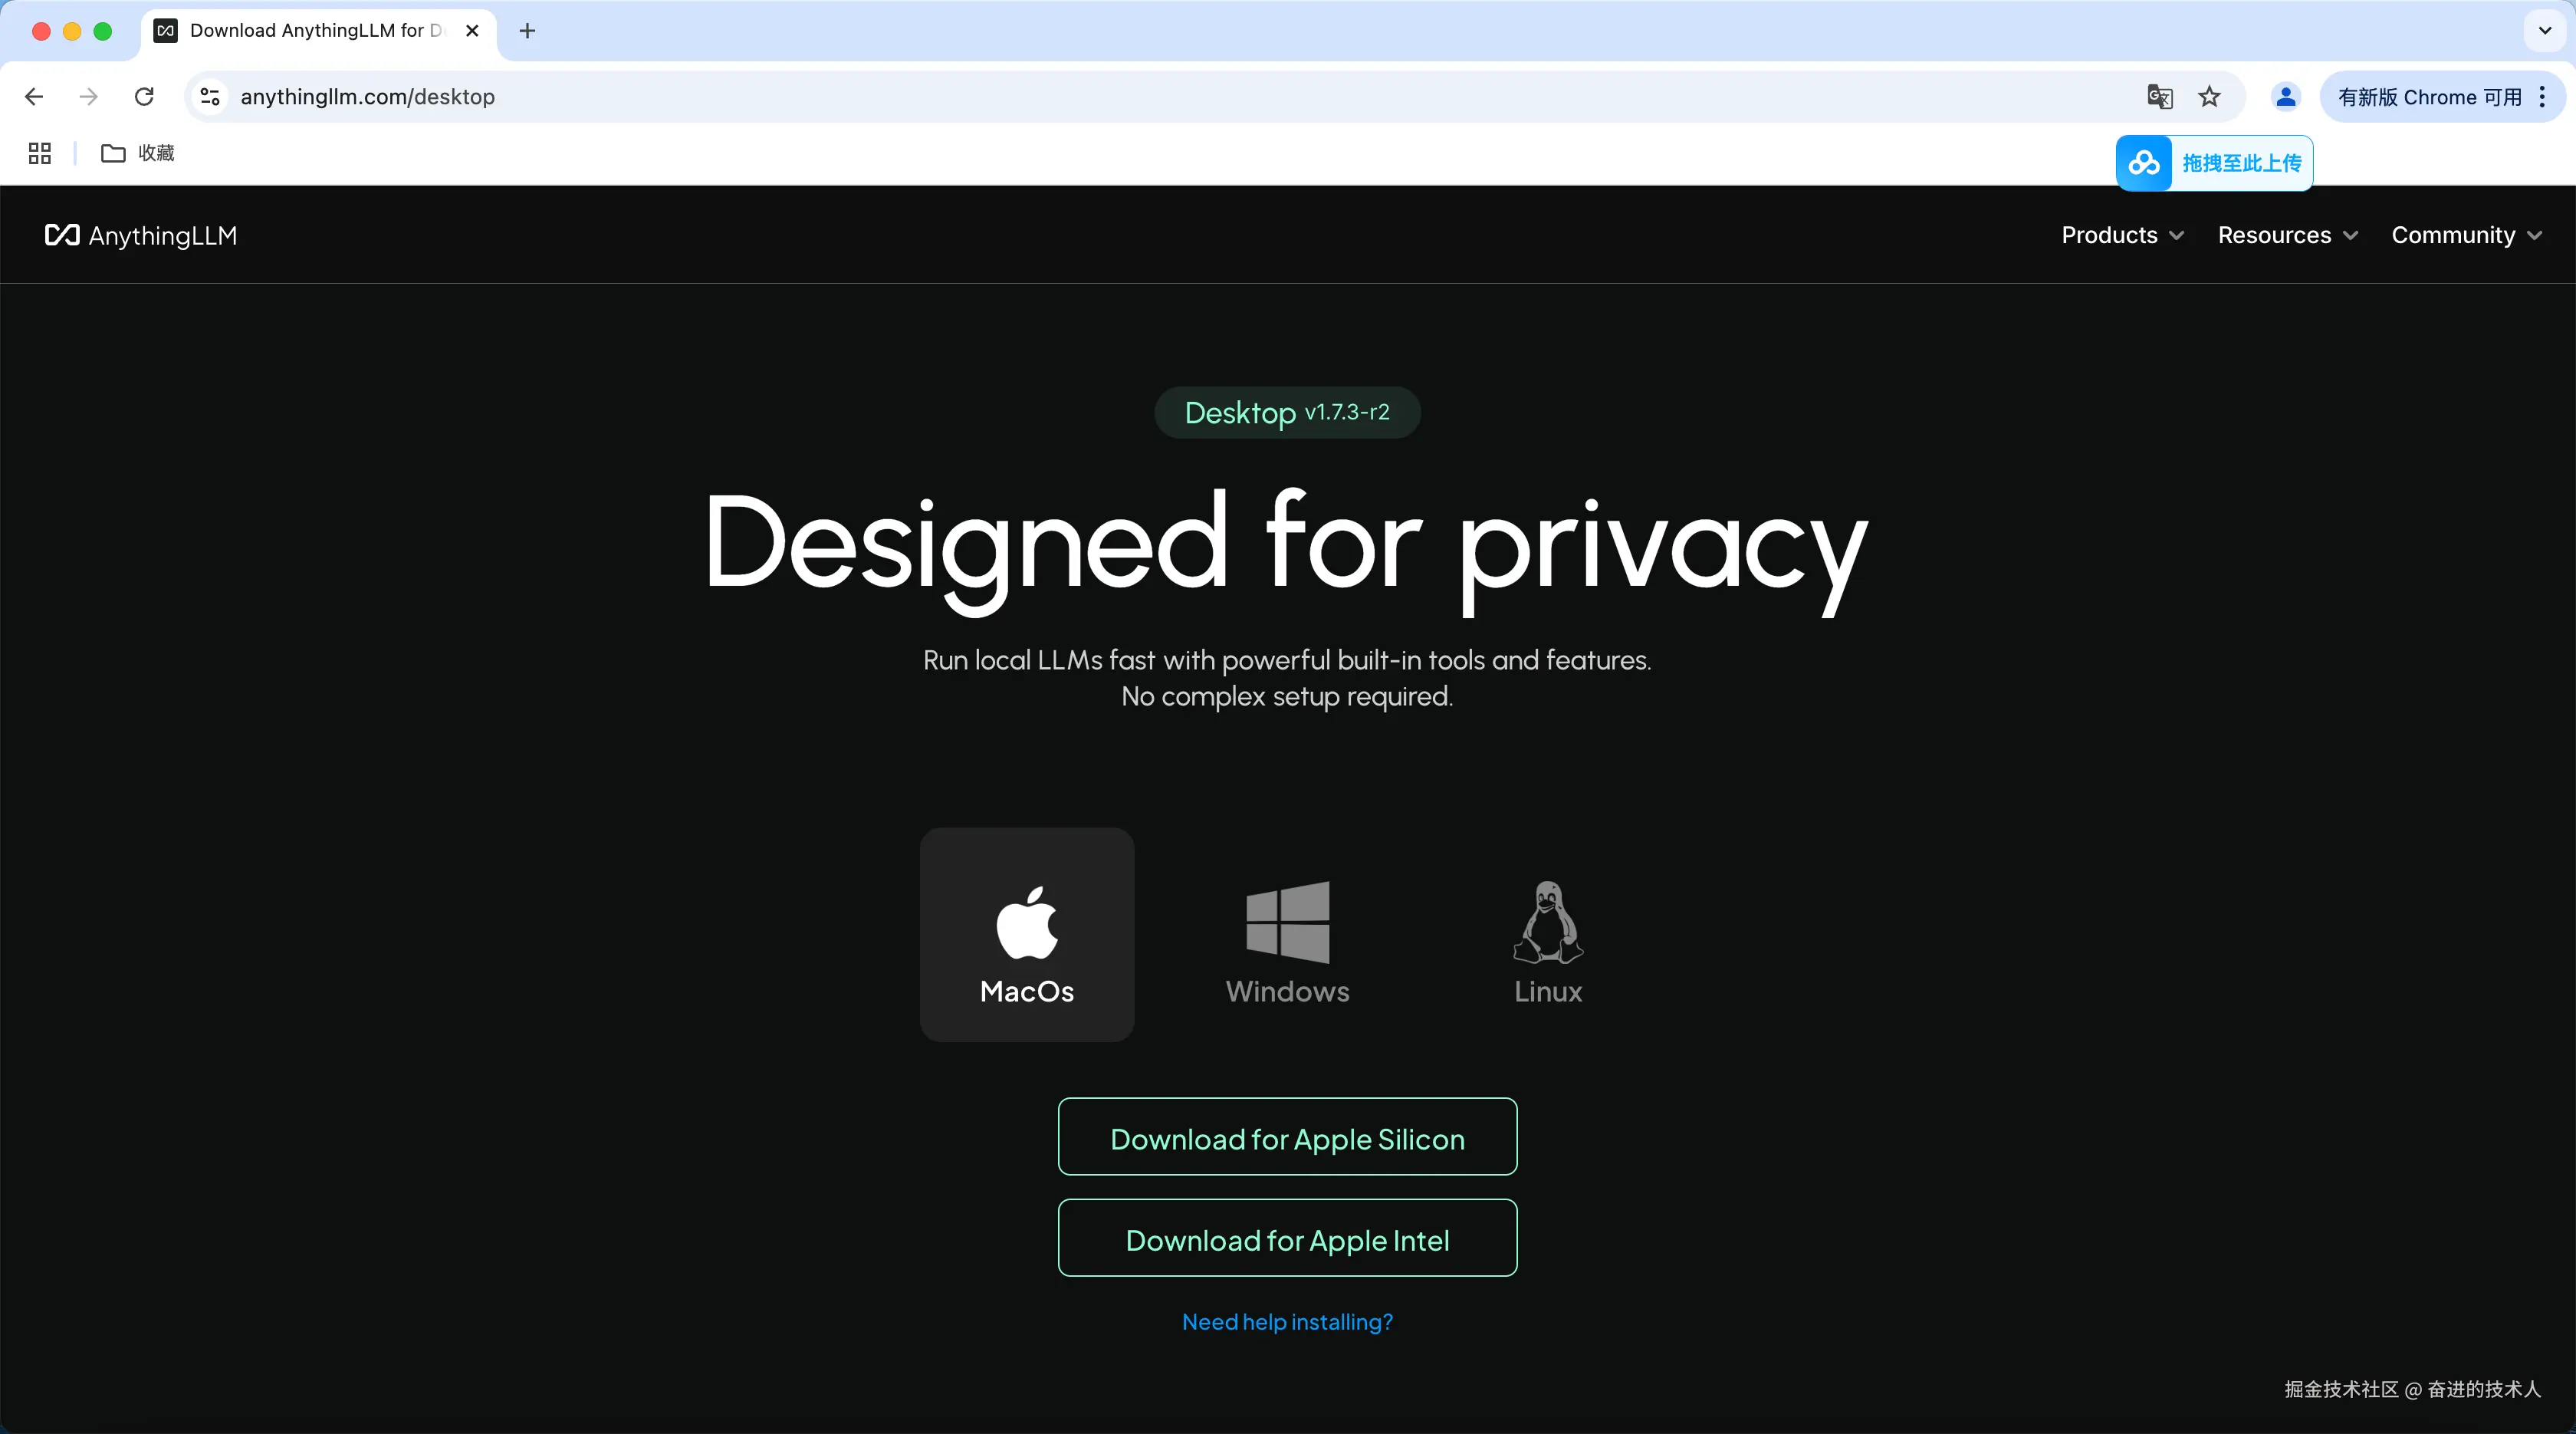
Task: Pick the Linux penguin icon
Action: coord(1547,940)
